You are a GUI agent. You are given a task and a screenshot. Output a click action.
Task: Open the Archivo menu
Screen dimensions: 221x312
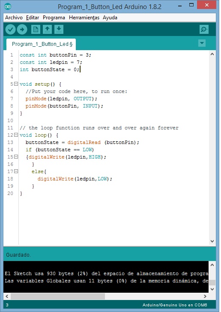coord(14,18)
